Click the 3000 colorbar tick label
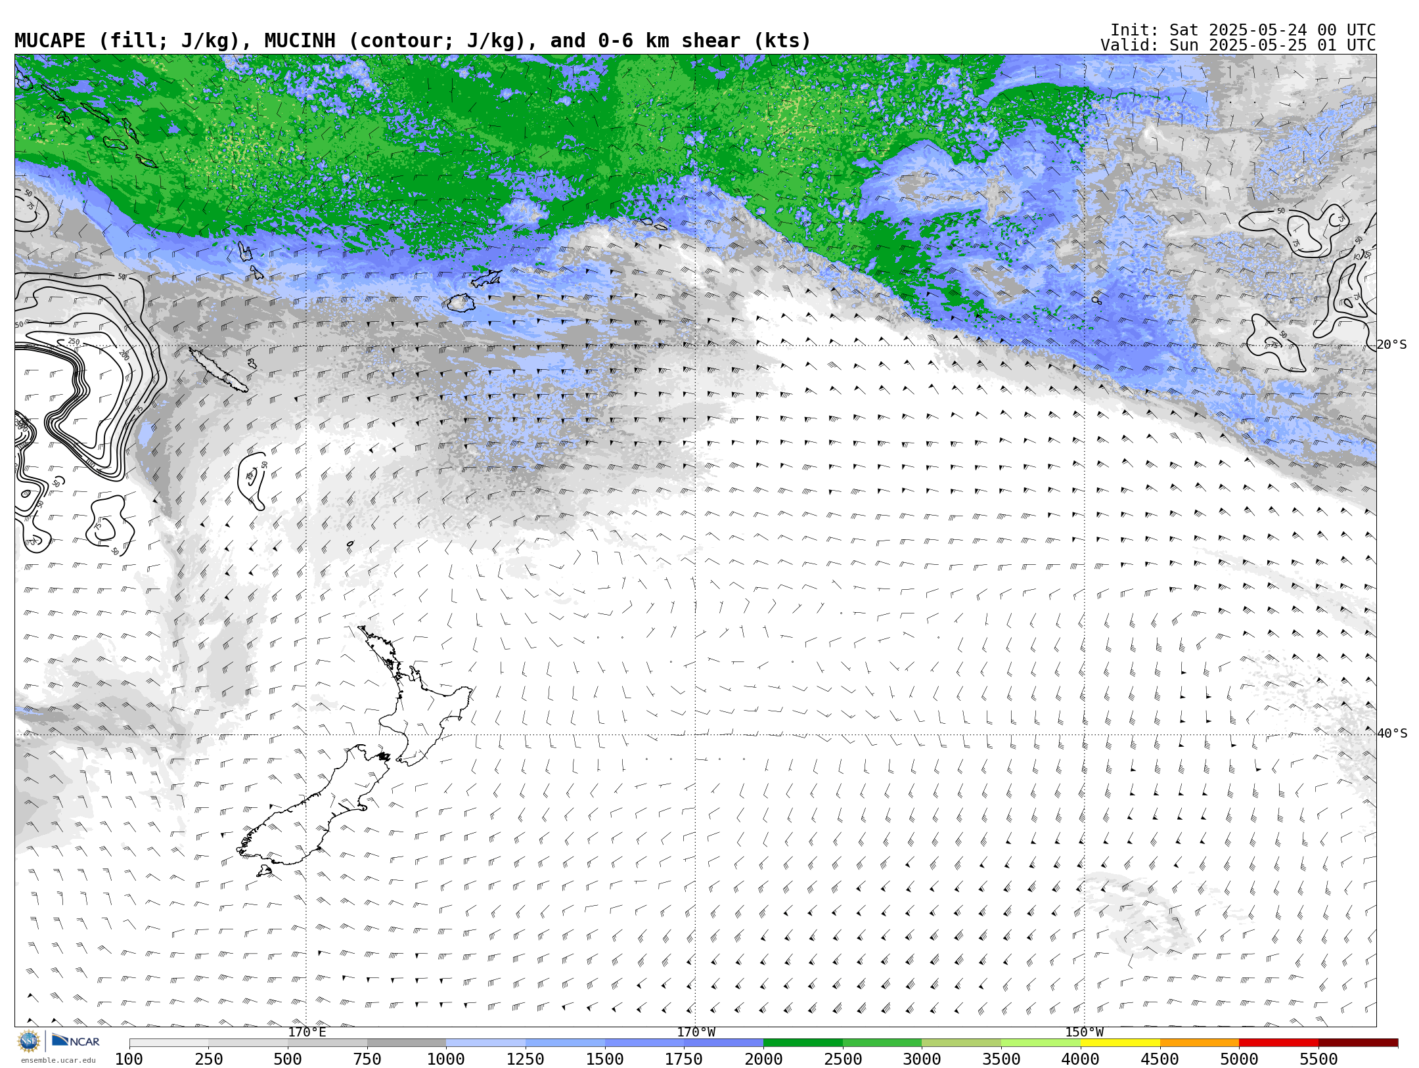Viewport: 1419px width, 1068px height. [922, 1059]
